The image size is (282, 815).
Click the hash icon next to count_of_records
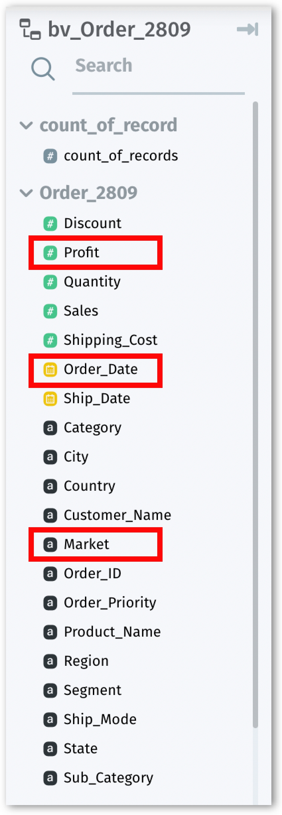click(50, 156)
